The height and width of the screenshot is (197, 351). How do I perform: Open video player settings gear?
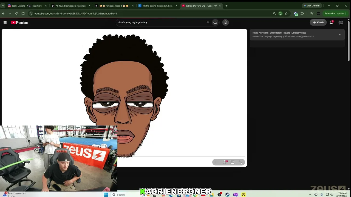(x=225, y=162)
